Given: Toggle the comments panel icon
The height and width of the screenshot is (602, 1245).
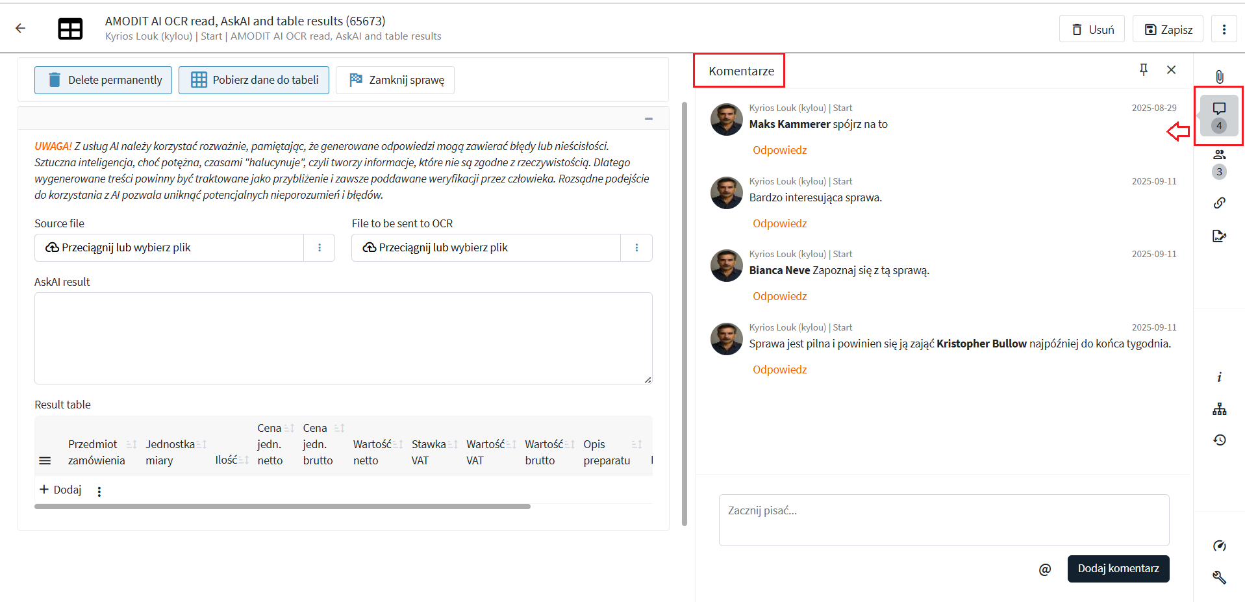Looking at the screenshot, I should click(x=1219, y=109).
